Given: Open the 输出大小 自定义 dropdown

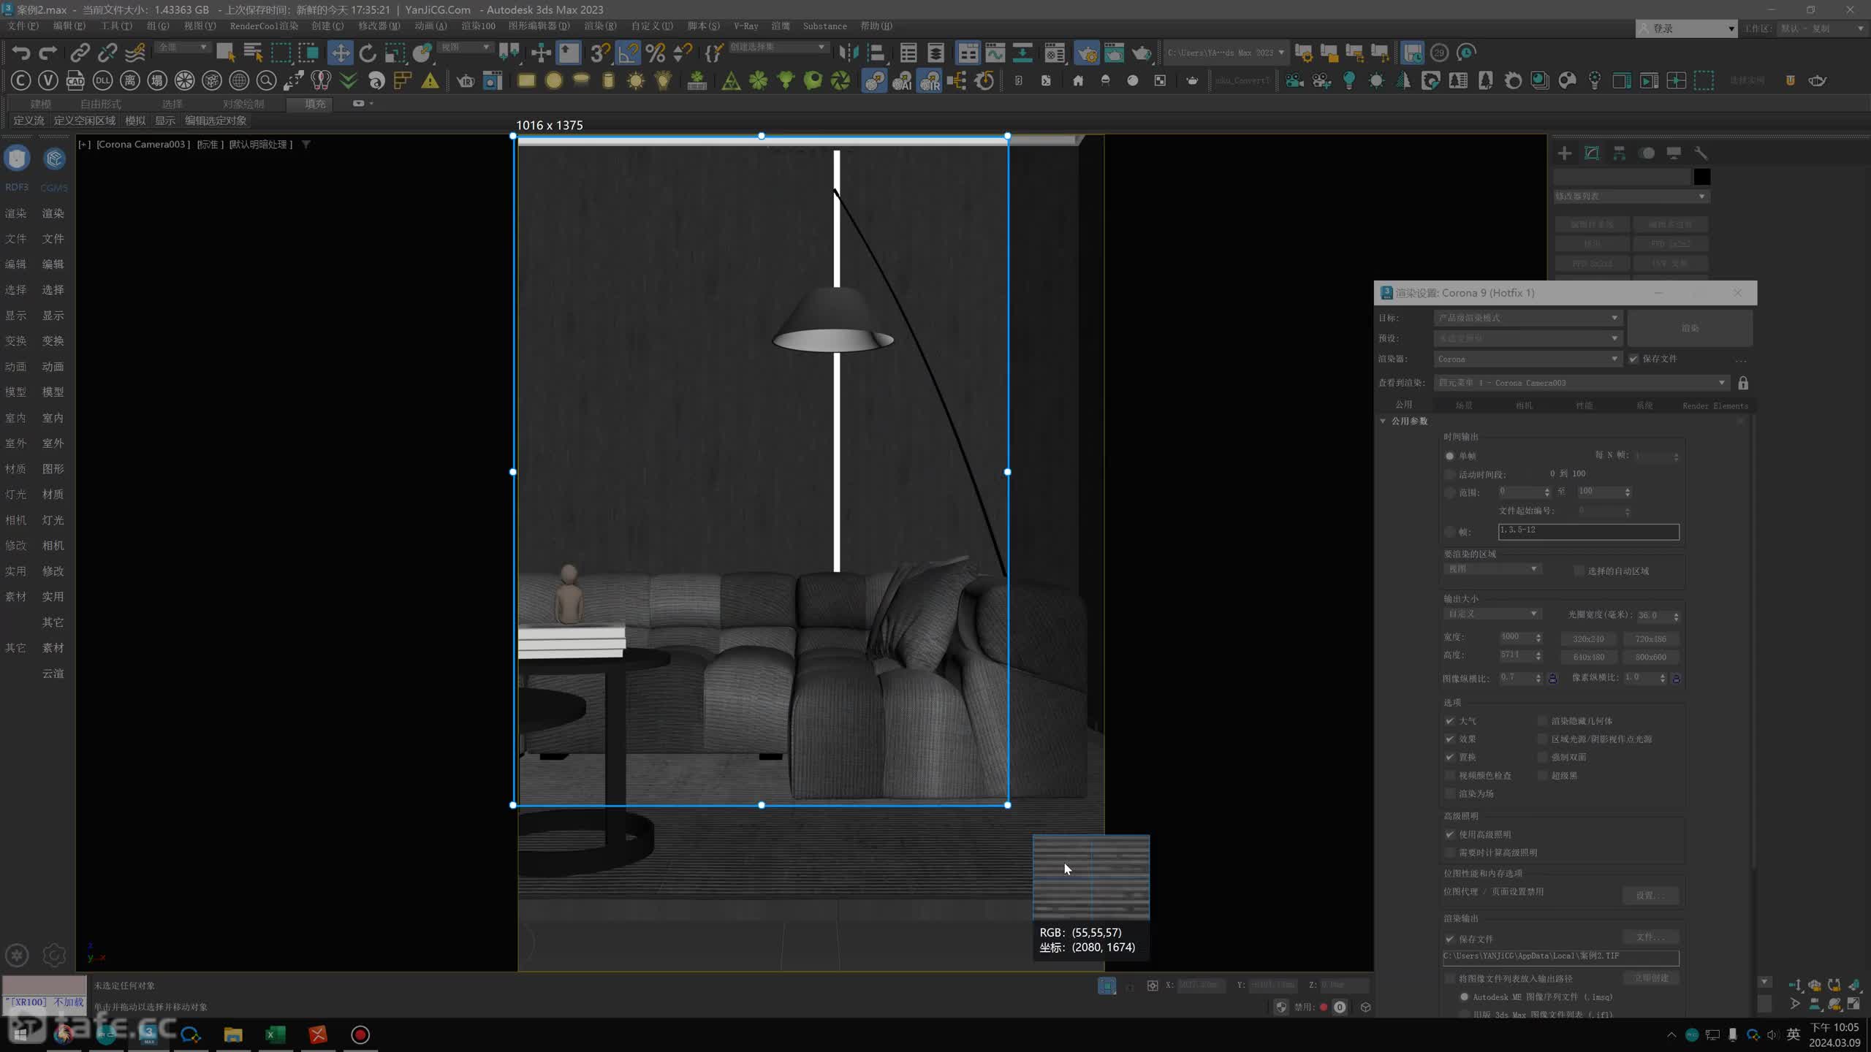Looking at the screenshot, I should coord(1492,614).
